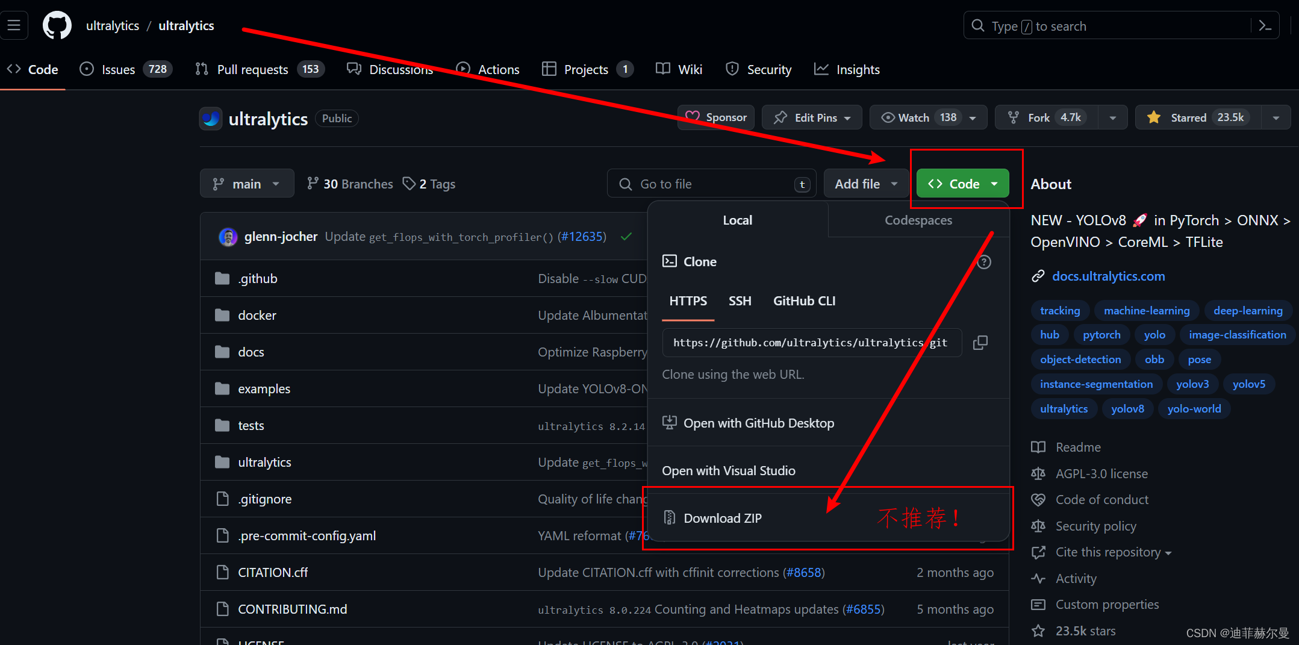The height and width of the screenshot is (645, 1299).
Task: Open the docs folder
Action: coord(251,352)
